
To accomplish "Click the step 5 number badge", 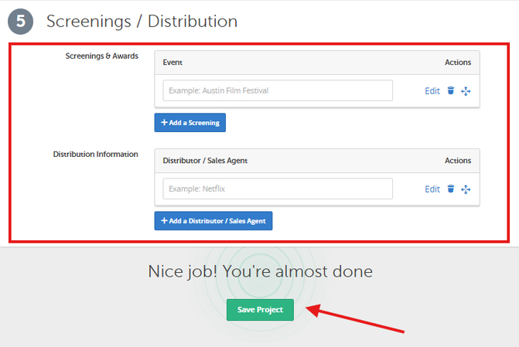I will pyautogui.click(x=21, y=22).
